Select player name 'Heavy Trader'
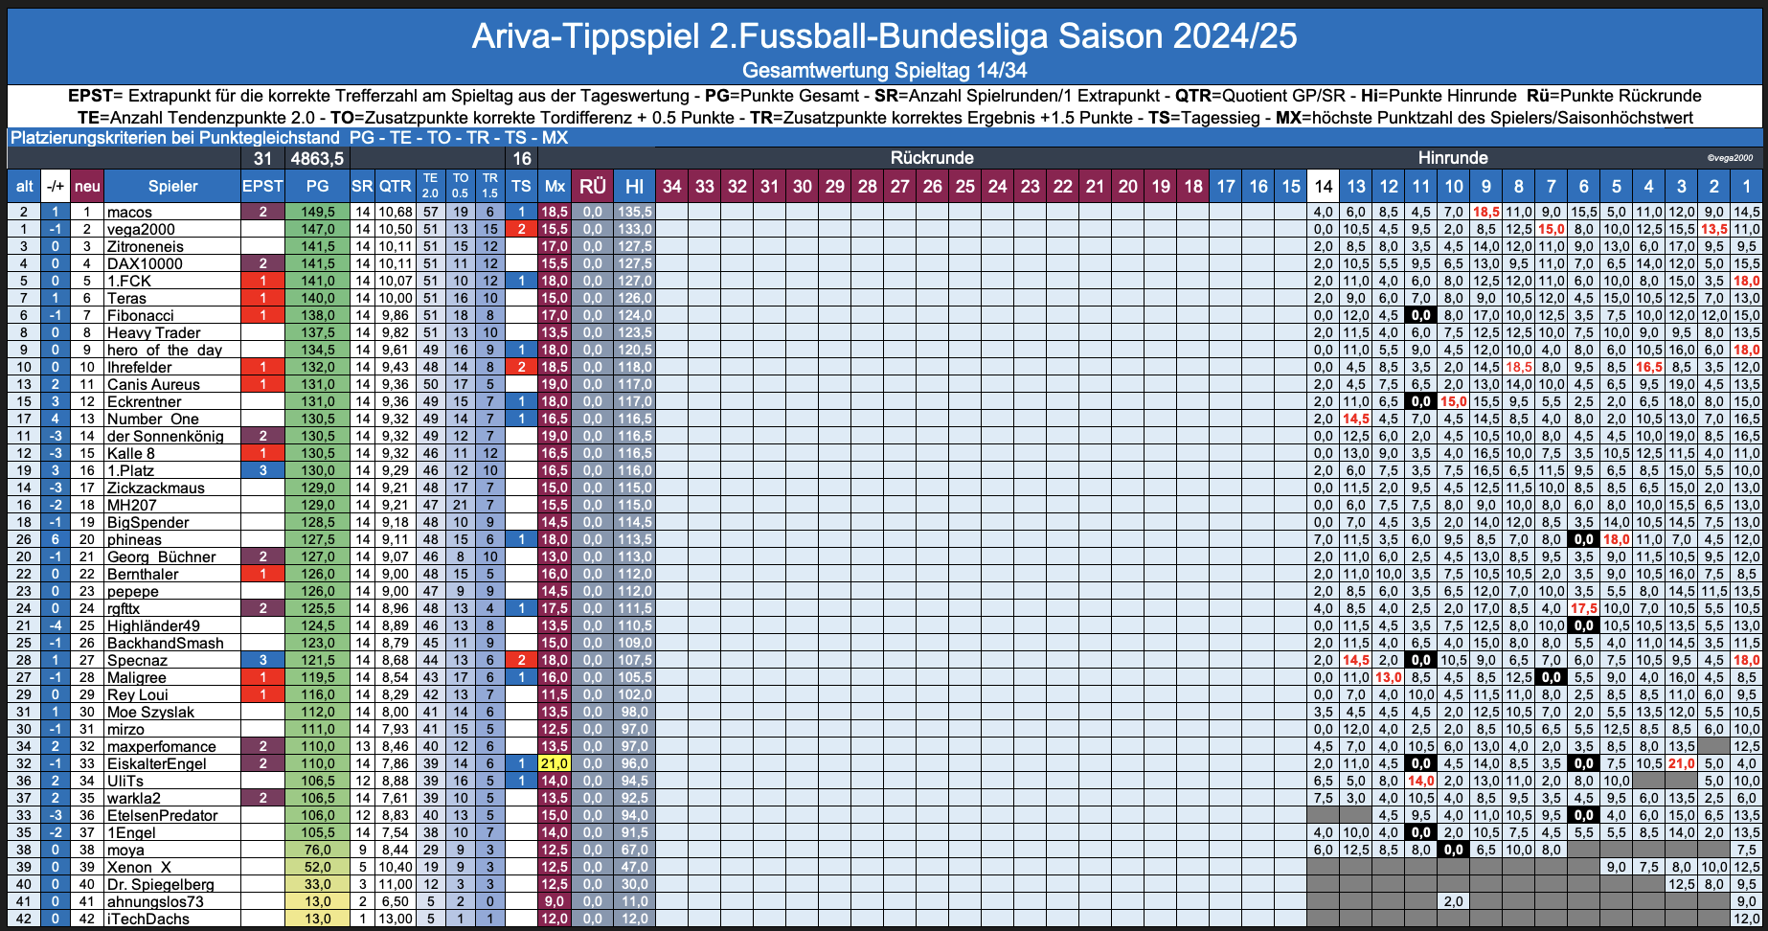This screenshot has width=1768, height=931. (154, 332)
